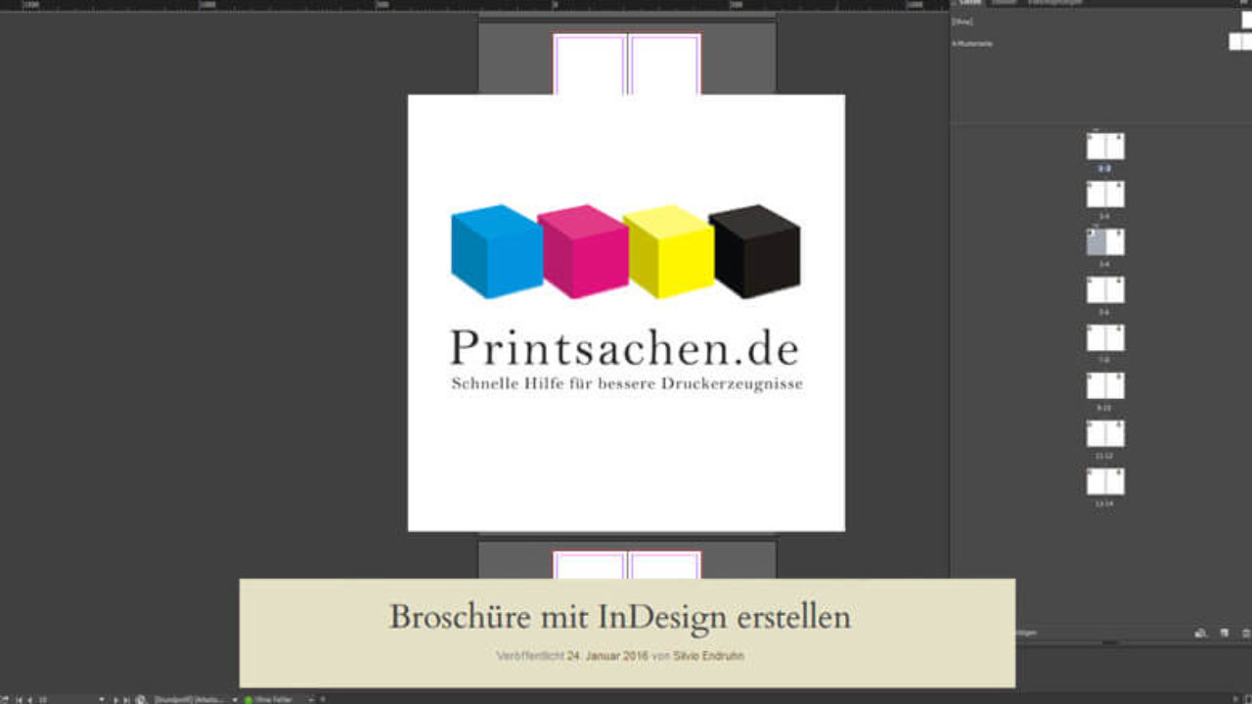This screenshot has width=1252, height=704.
Task: Select the 9-10 spread thumbnail
Action: [x=1105, y=386]
